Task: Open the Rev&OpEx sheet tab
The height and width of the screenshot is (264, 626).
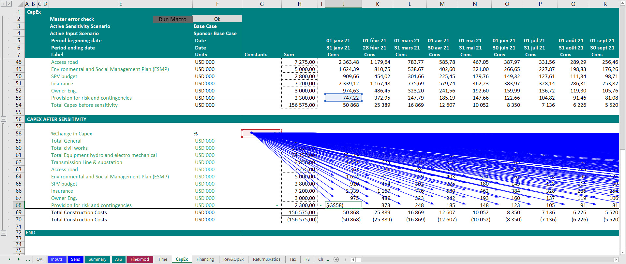Action: click(x=233, y=259)
